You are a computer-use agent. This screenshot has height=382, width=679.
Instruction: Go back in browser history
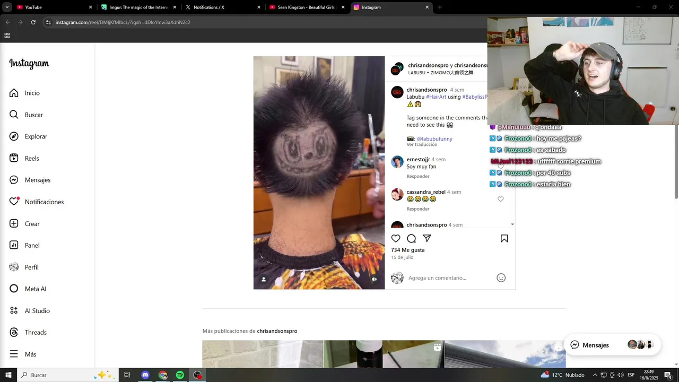pyautogui.click(x=7, y=22)
